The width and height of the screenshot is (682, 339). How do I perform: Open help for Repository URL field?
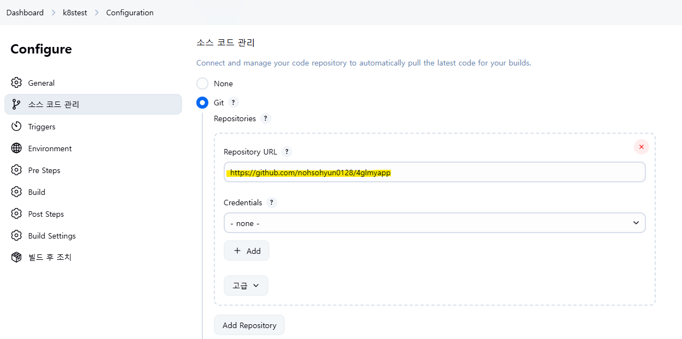287,152
